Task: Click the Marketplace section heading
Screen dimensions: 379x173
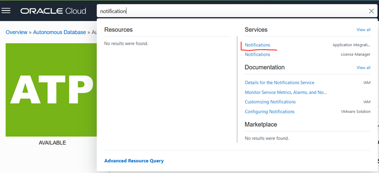Action: coord(261,124)
